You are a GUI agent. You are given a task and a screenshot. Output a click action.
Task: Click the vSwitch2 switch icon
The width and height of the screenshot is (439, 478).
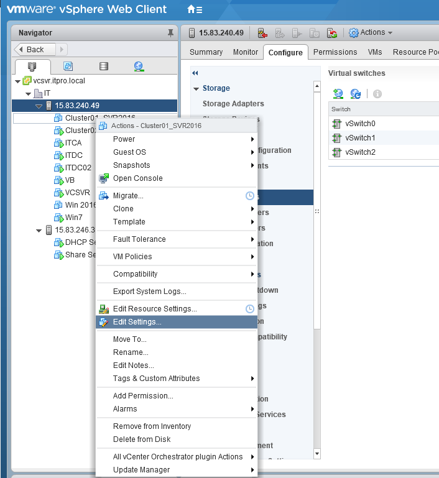coord(336,152)
